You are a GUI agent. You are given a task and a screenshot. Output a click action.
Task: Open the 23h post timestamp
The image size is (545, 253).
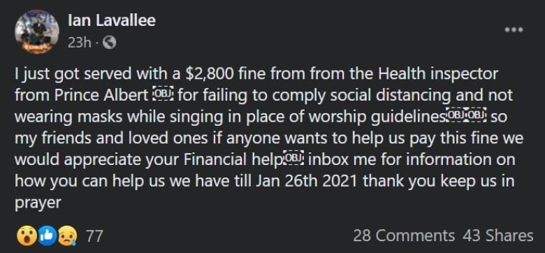(79, 43)
